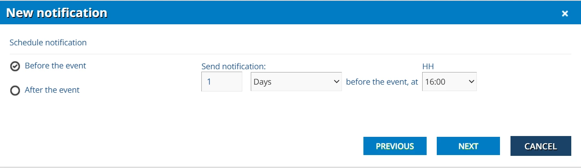Click the 'New notification' dialog title
This screenshot has width=581, height=168.
pos(57,13)
